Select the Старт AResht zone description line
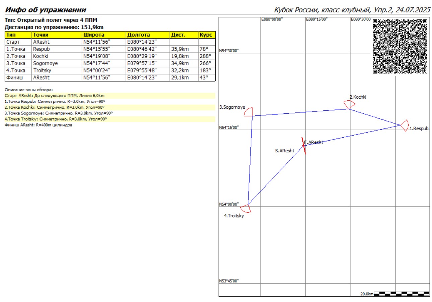Image resolution: width=432 pixels, height=302 pixels. (52, 96)
